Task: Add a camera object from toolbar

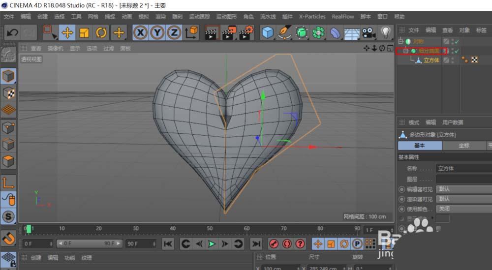Action: [369, 33]
